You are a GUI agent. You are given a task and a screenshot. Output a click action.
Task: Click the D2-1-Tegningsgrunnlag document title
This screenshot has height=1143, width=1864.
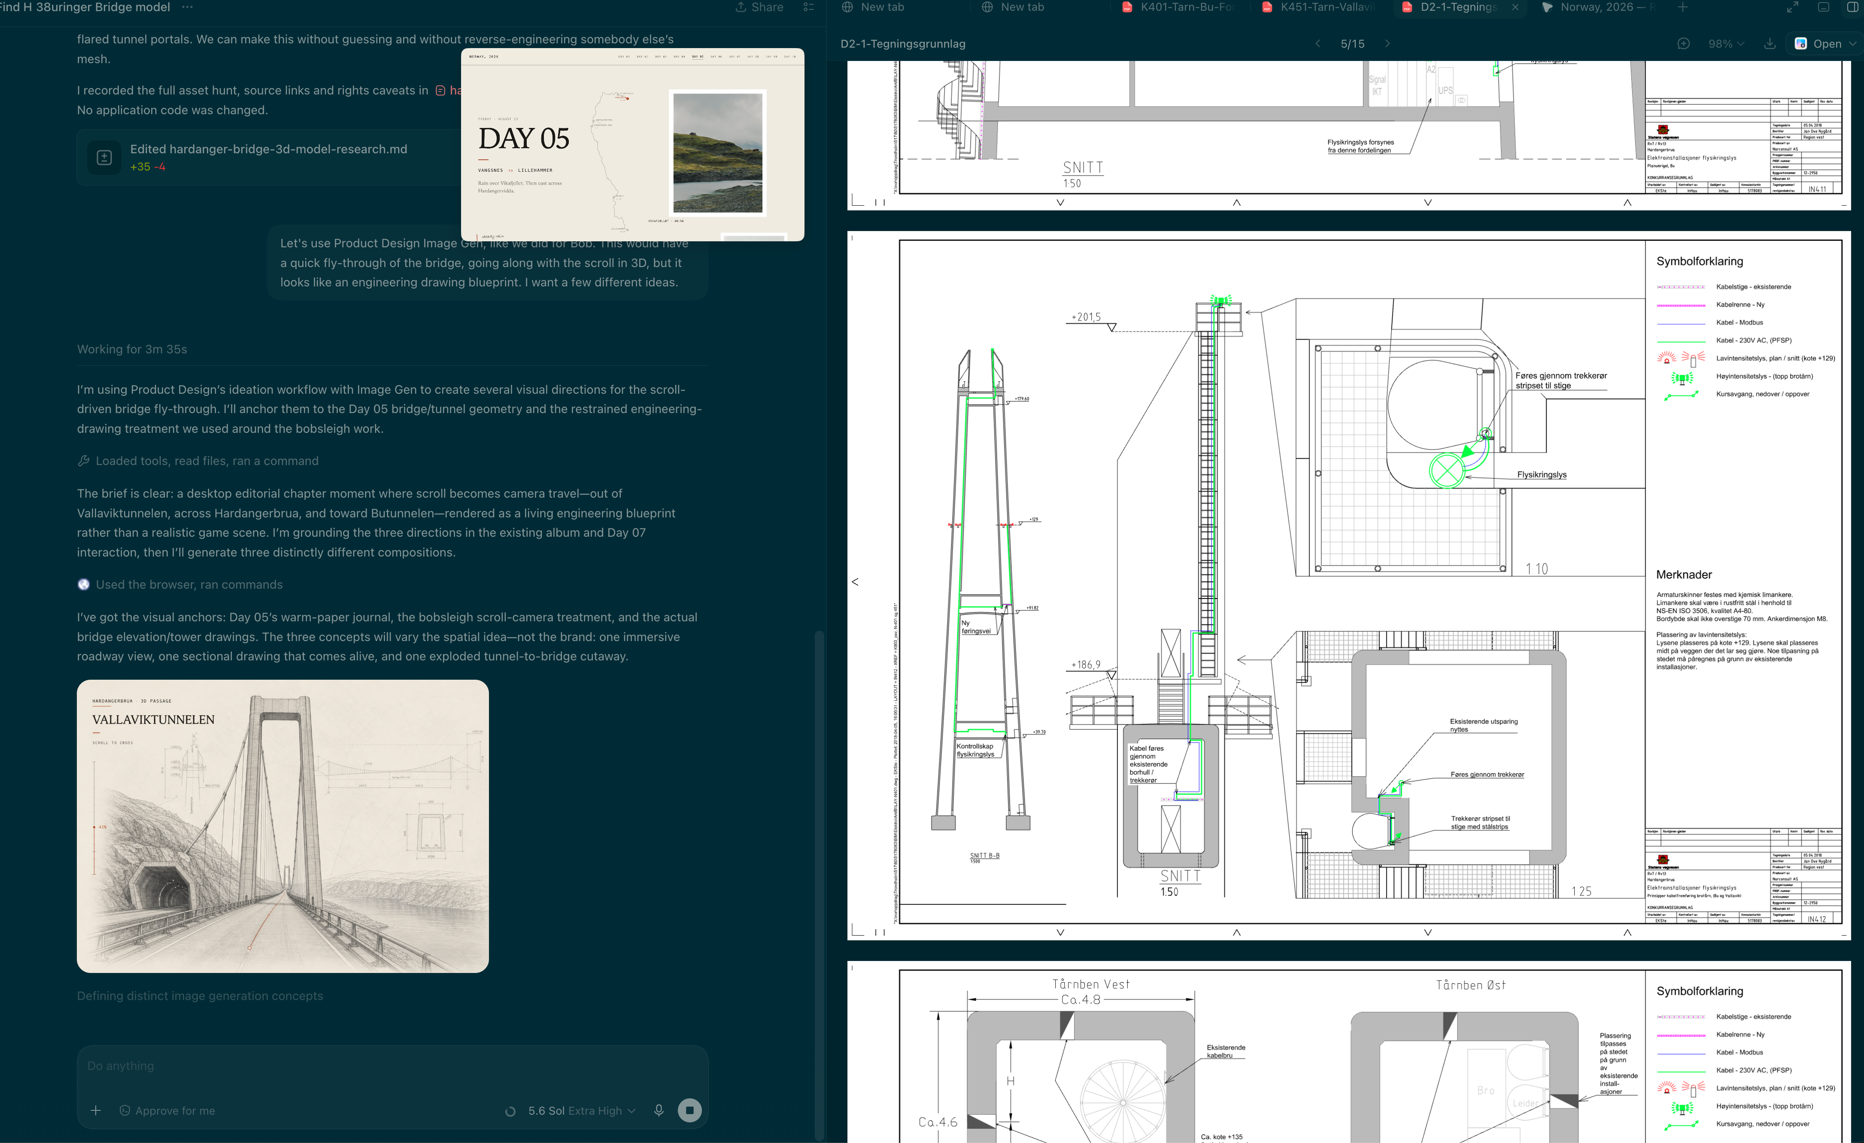[x=902, y=44]
